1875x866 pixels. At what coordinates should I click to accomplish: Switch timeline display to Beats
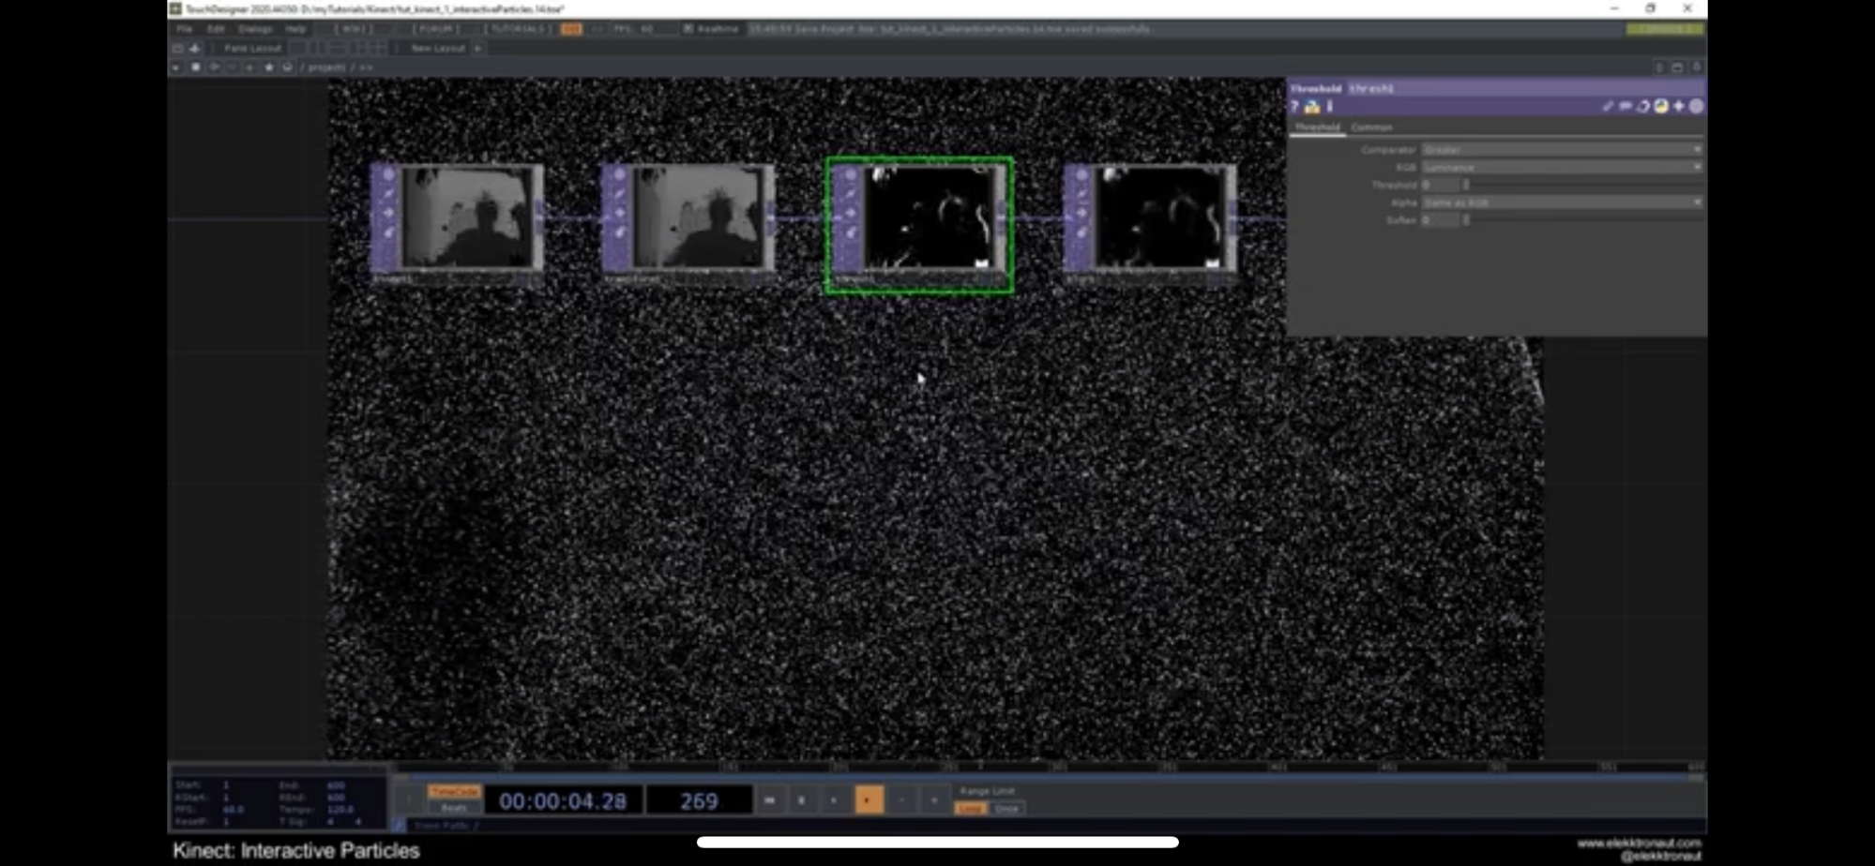tap(454, 808)
